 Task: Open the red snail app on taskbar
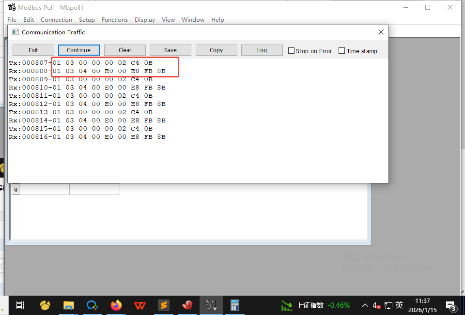point(187,305)
